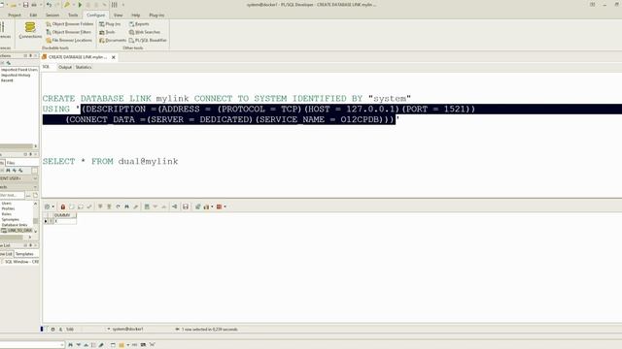This screenshot has width=622, height=349.
Task: Click the pencil highlight icon in bottom bar
Action: pyautogui.click(x=101, y=345)
